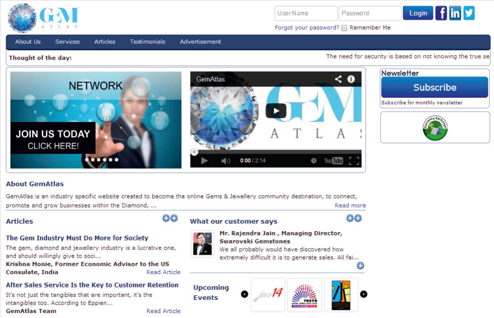
Task: Click the Forgot your password link
Action: 307,28
